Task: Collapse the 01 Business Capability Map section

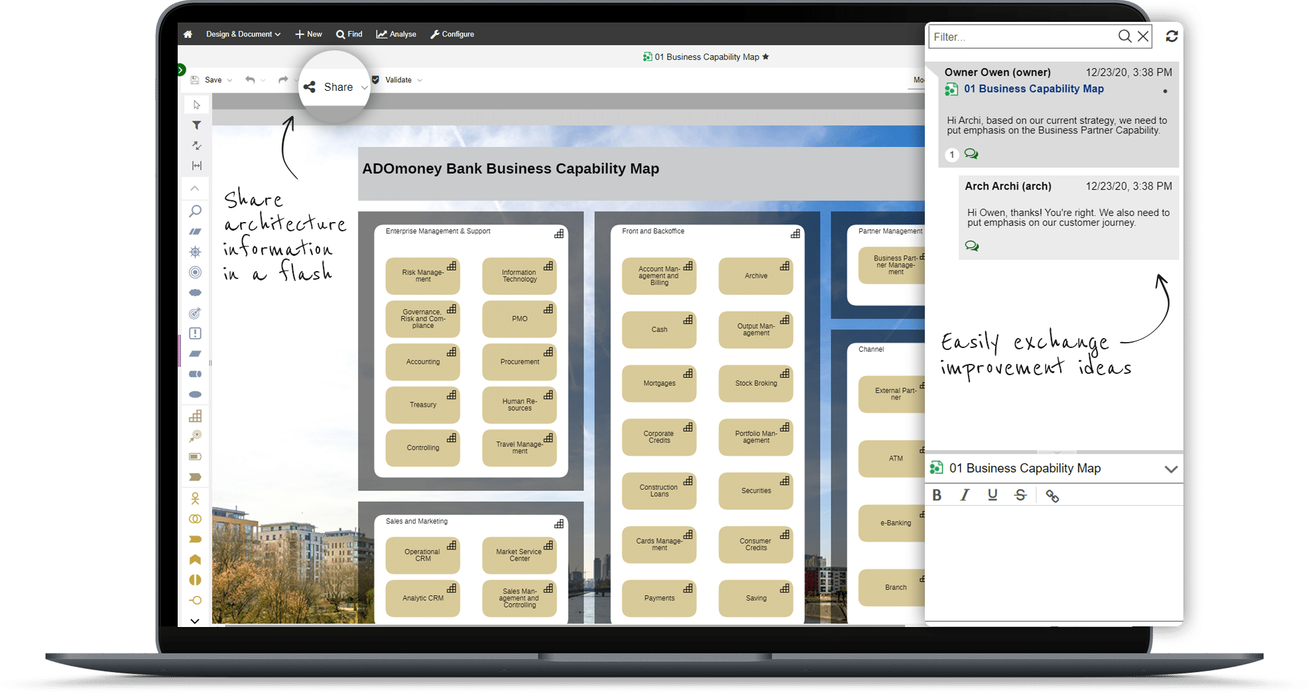Action: (1171, 469)
